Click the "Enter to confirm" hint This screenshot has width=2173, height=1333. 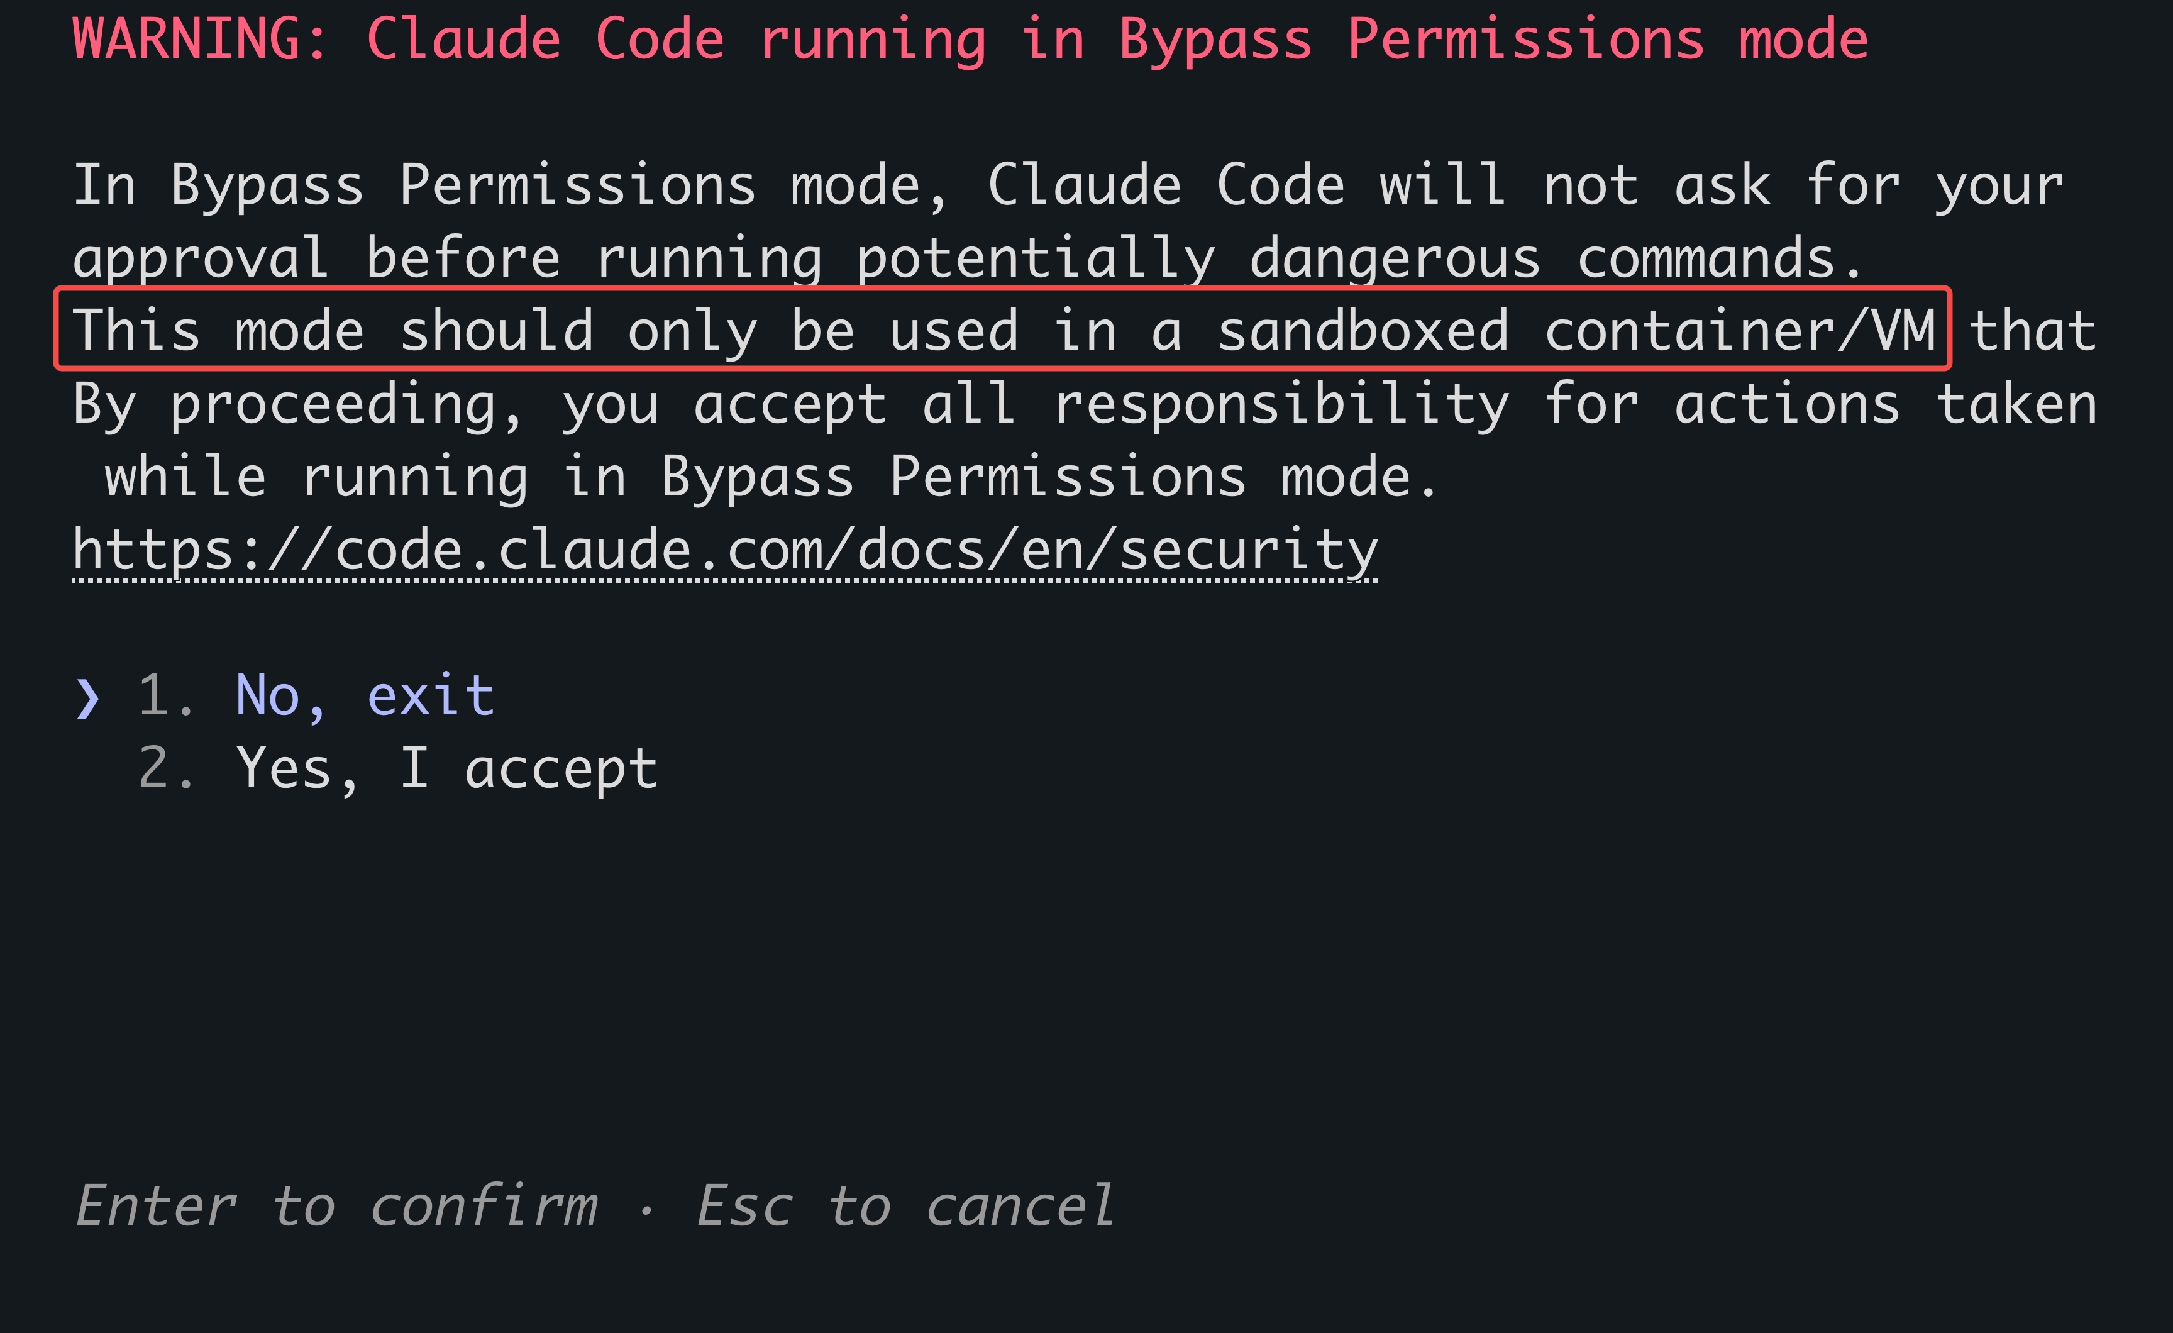(336, 1206)
